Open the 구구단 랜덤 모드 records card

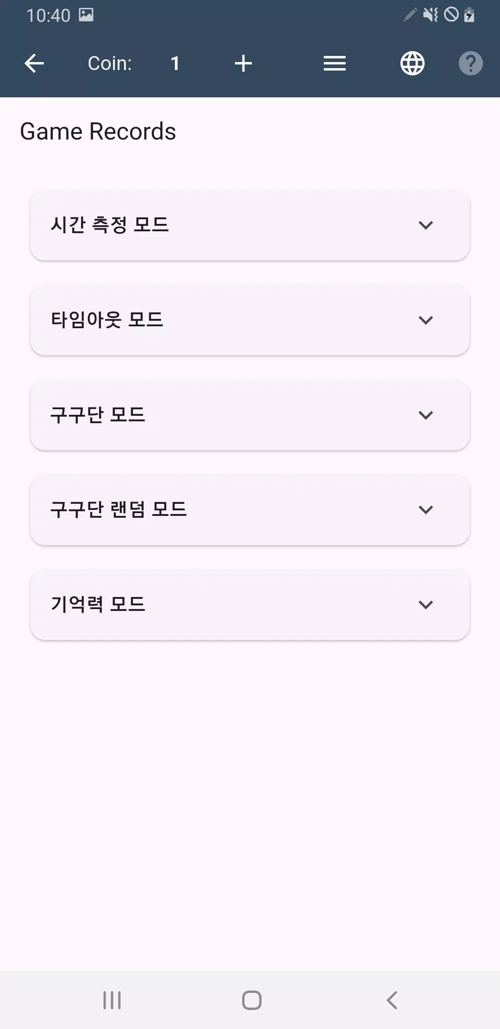click(x=250, y=510)
